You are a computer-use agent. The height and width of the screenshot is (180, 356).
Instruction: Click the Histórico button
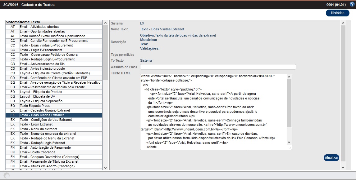(337, 13)
